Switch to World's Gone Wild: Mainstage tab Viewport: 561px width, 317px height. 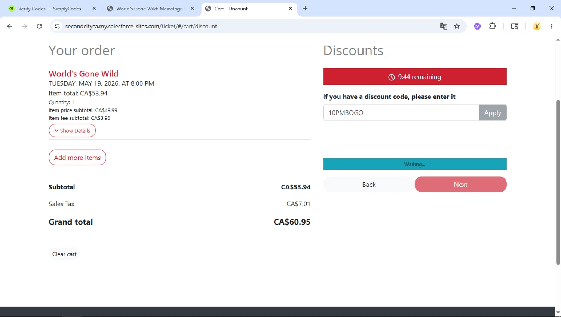(150, 9)
